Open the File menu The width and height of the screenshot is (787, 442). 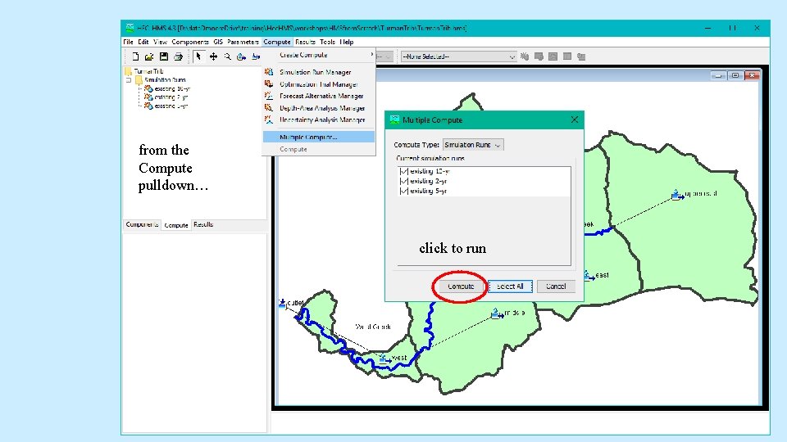tap(129, 42)
